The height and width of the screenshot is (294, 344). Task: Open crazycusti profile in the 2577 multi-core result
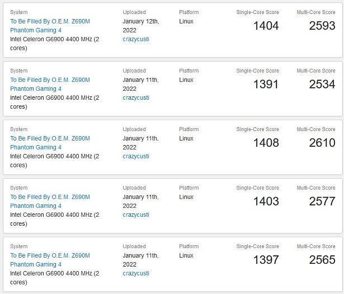coord(136,214)
